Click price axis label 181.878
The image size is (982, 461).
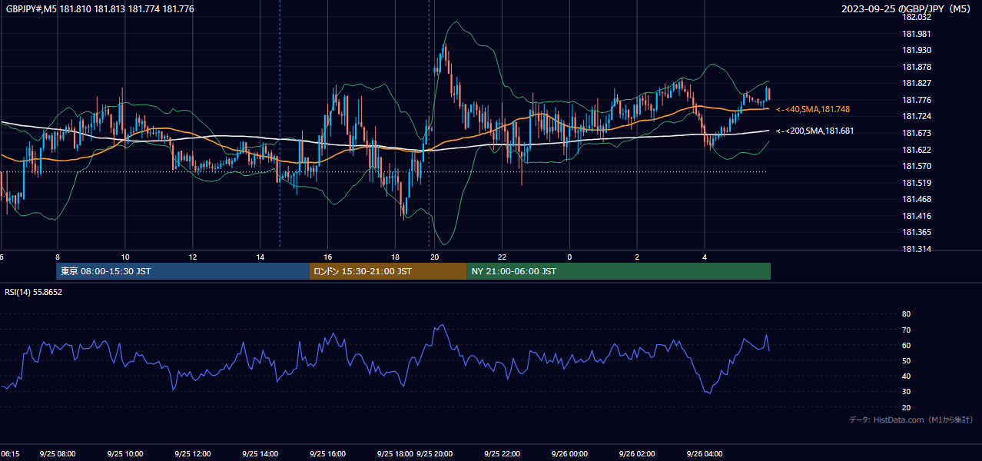917,67
